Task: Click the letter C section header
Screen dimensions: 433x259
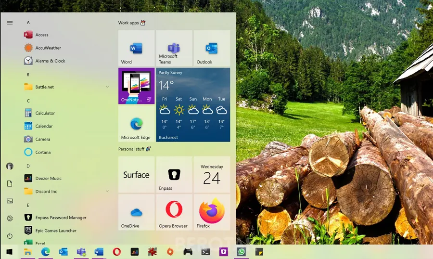Action: 28,101
